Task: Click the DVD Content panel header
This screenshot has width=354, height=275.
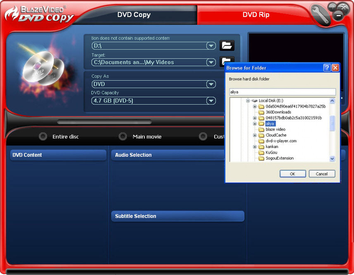Action: coord(58,155)
